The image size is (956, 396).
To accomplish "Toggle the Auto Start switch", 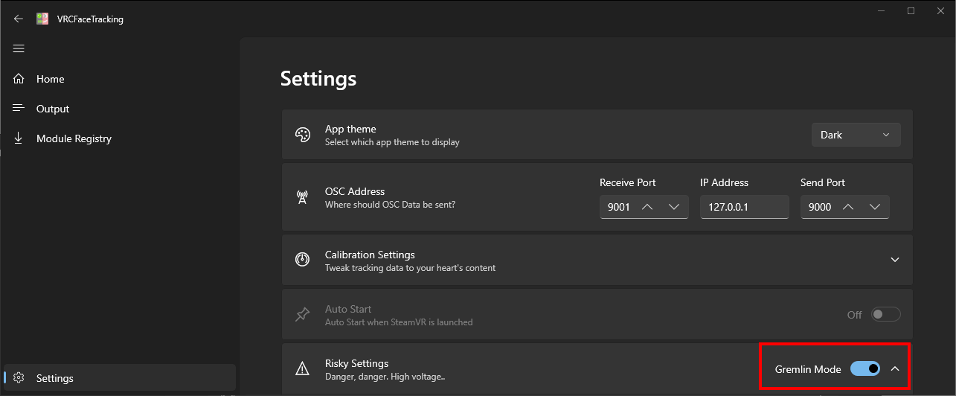I will pos(886,315).
